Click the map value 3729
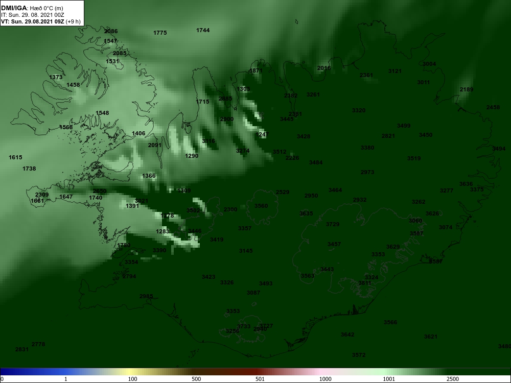 pos(333,224)
